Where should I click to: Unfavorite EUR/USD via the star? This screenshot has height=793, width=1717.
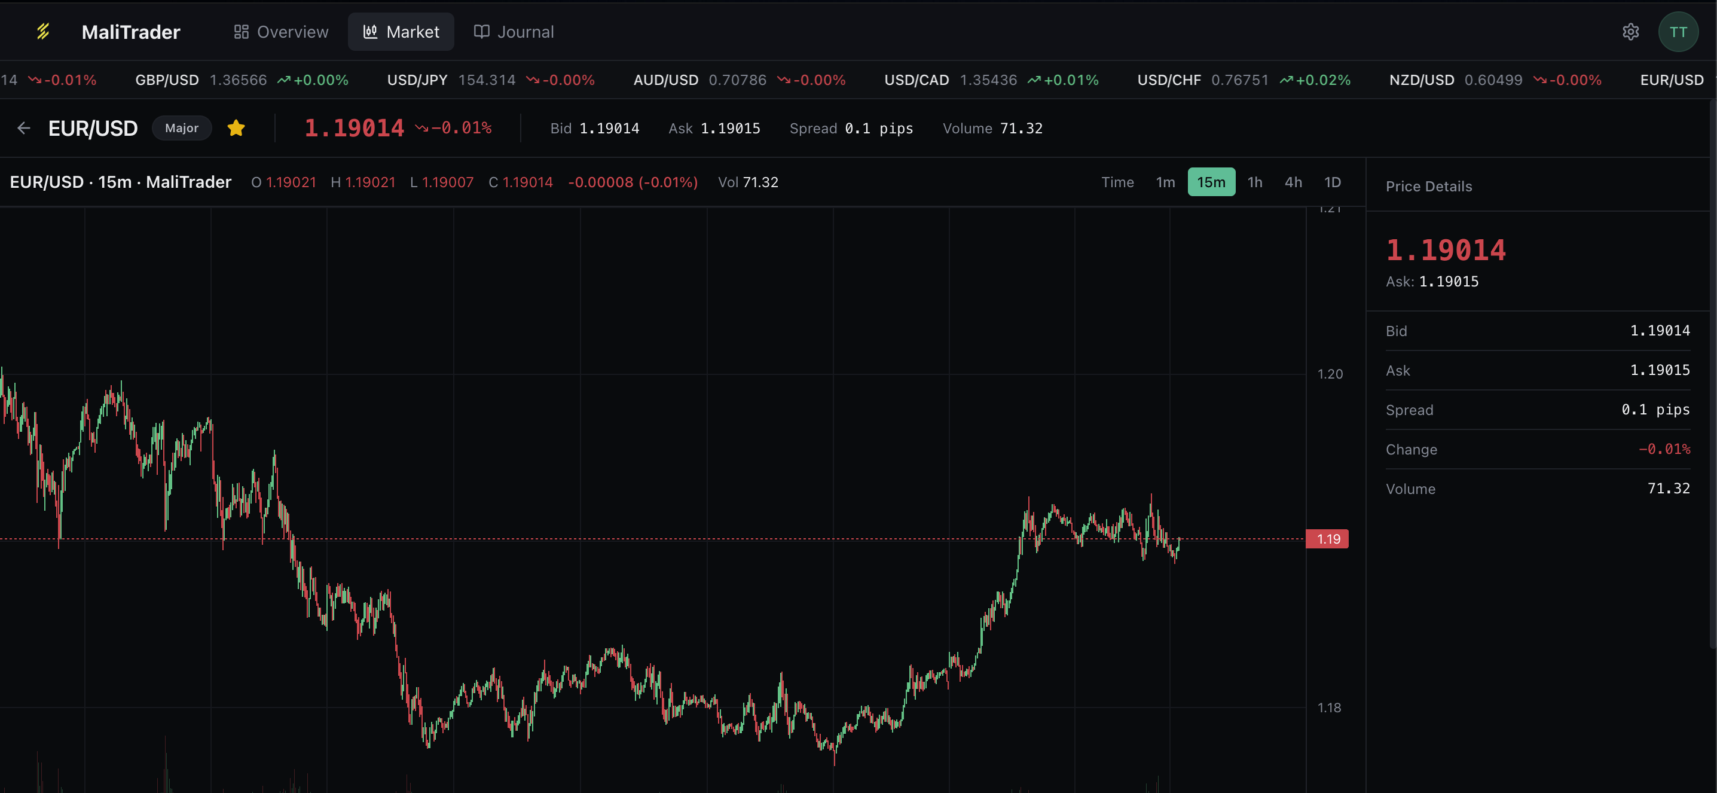pos(236,127)
